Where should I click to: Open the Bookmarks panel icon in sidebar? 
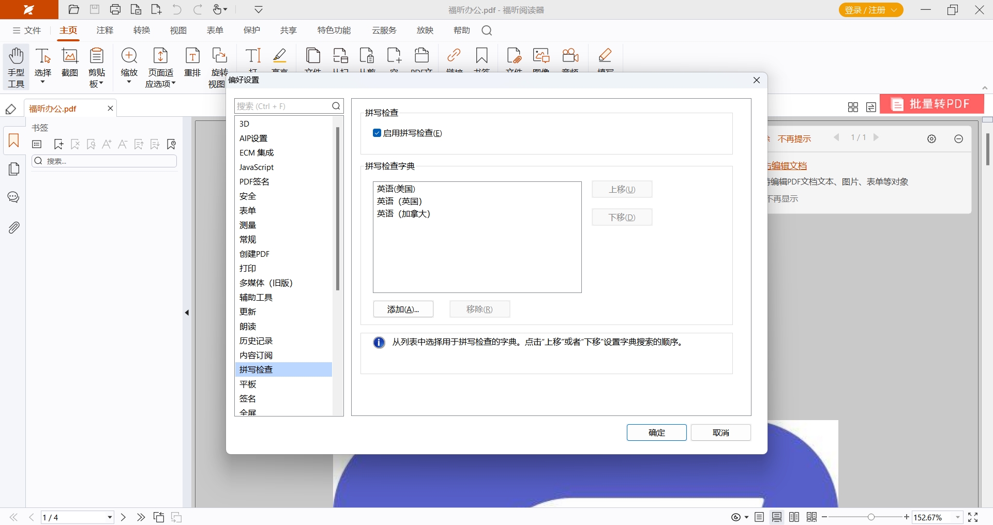[13, 141]
